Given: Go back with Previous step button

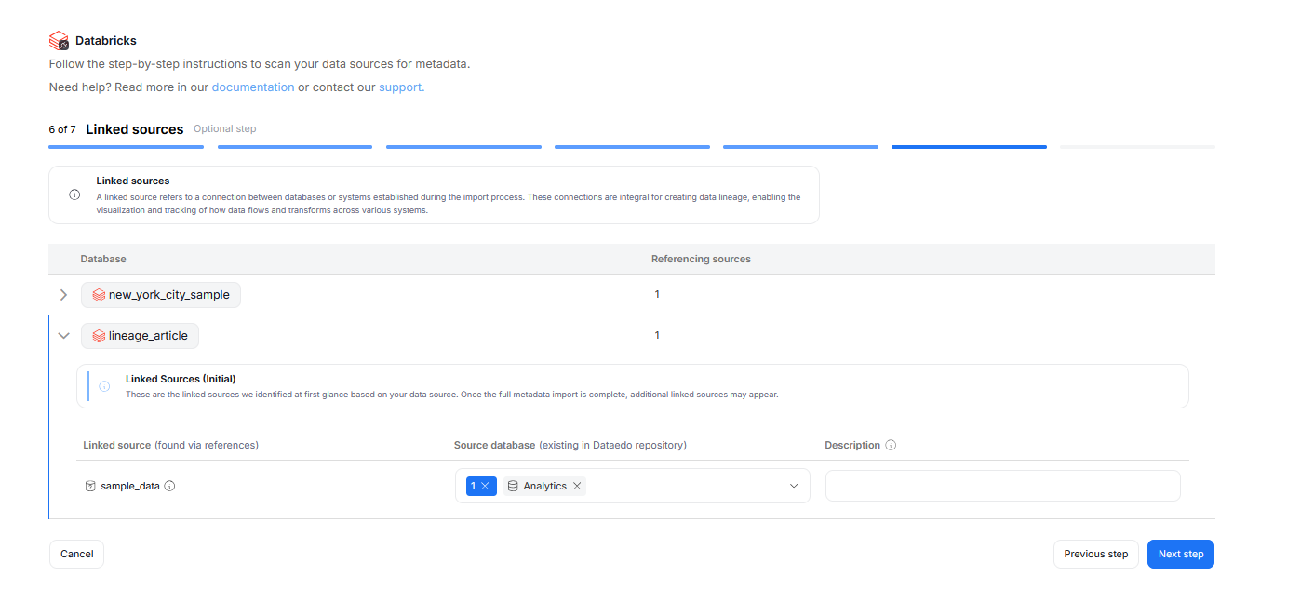Looking at the screenshot, I should point(1095,554).
